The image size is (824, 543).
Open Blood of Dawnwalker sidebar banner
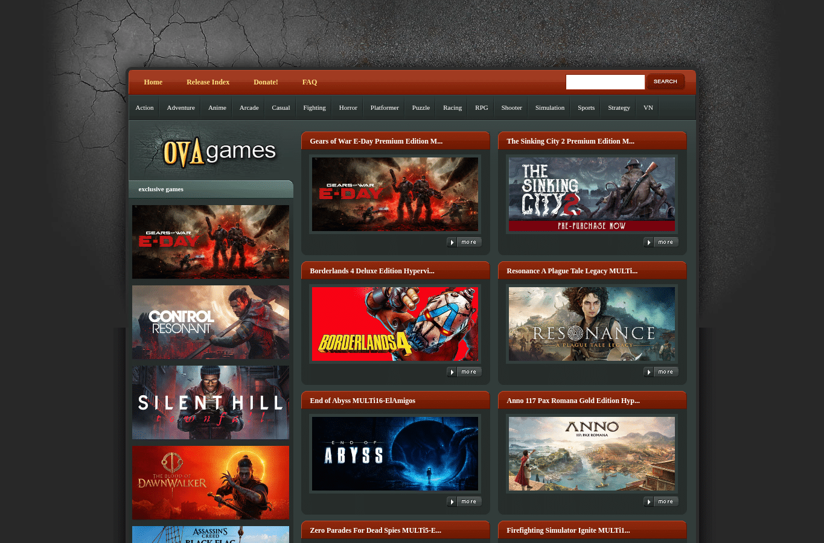(211, 483)
